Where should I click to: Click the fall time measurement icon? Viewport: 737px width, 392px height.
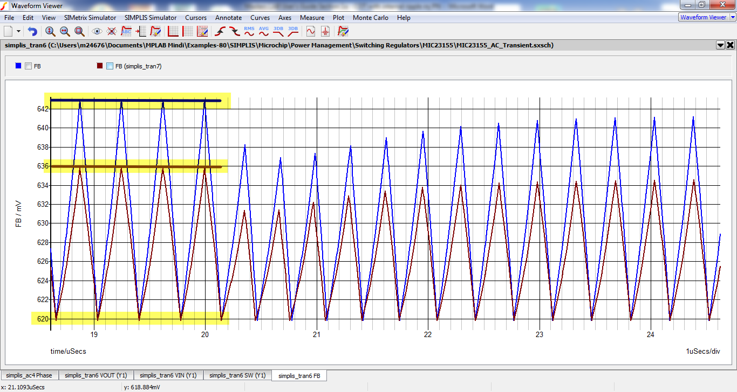tap(235, 31)
